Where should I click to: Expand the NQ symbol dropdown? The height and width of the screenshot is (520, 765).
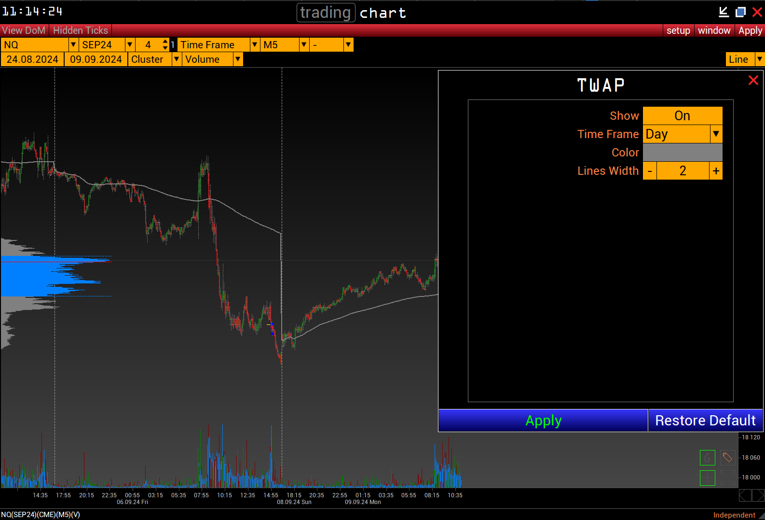[x=73, y=45]
